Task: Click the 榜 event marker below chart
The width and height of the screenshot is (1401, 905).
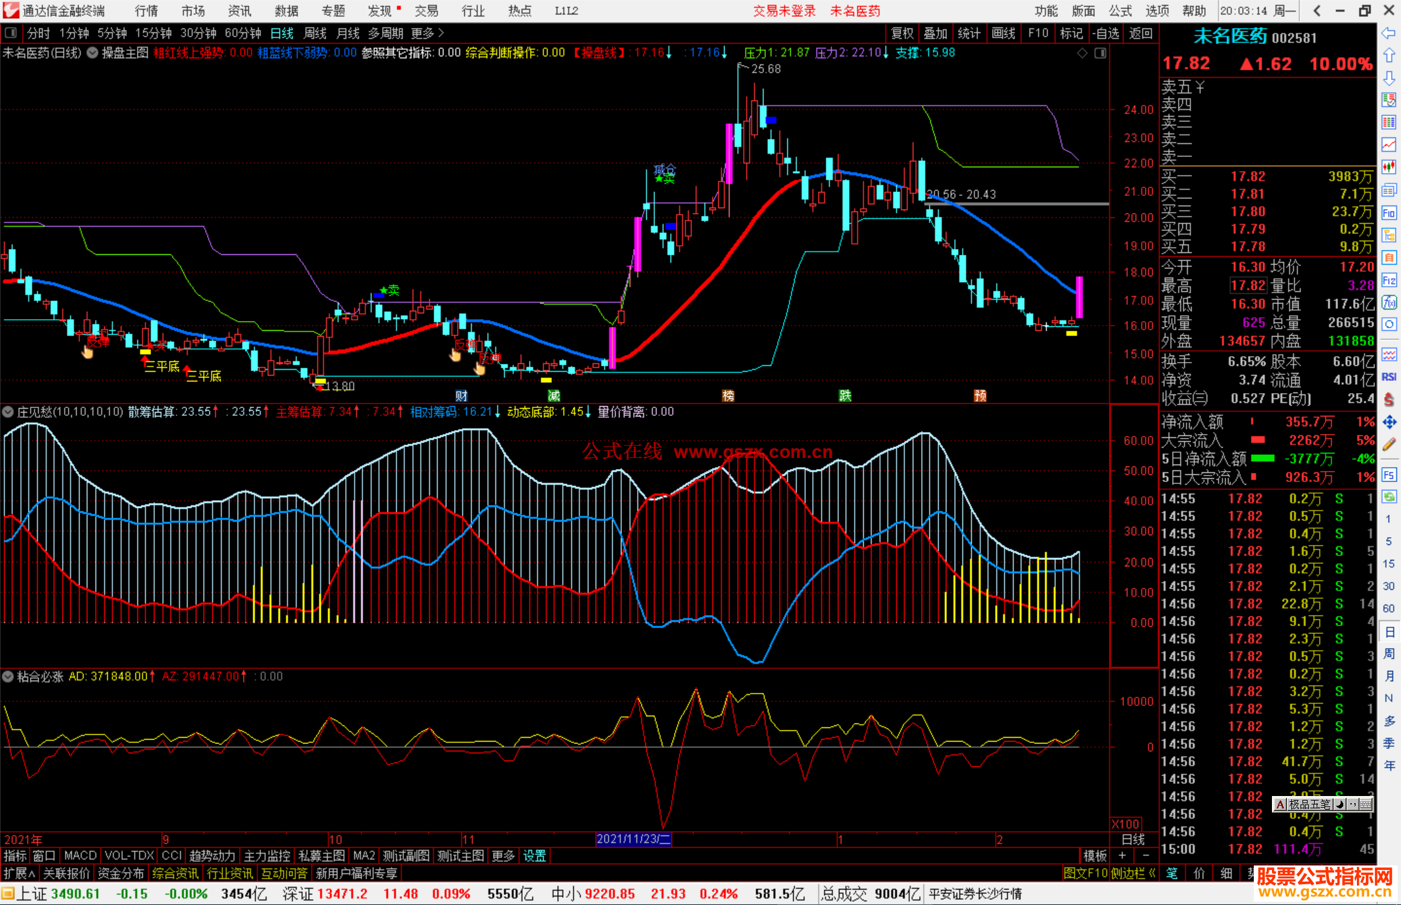Action: (728, 396)
